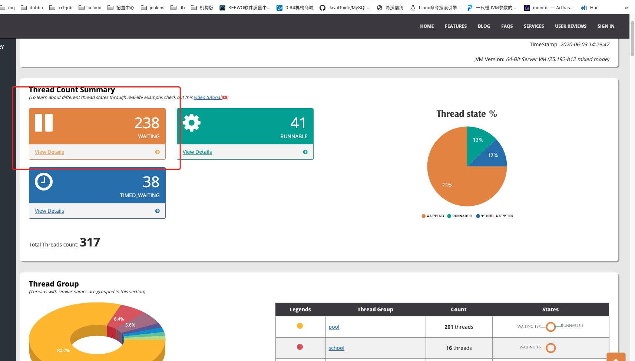Click the red YouTube video icon

pyautogui.click(x=225, y=97)
